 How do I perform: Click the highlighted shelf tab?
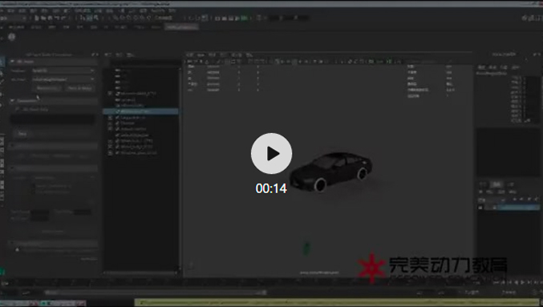click(x=181, y=27)
